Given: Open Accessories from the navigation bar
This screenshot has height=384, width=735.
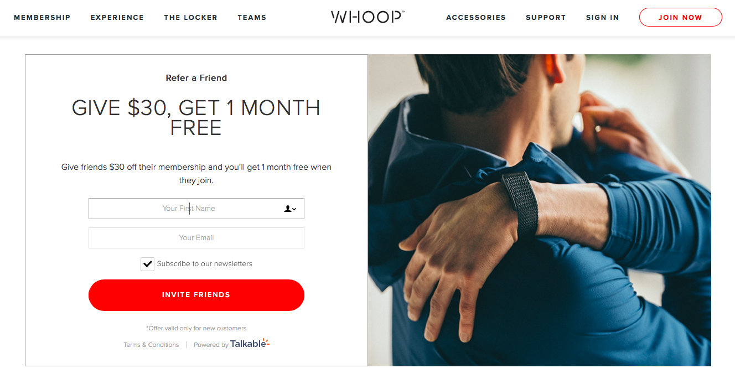Looking at the screenshot, I should click(476, 18).
